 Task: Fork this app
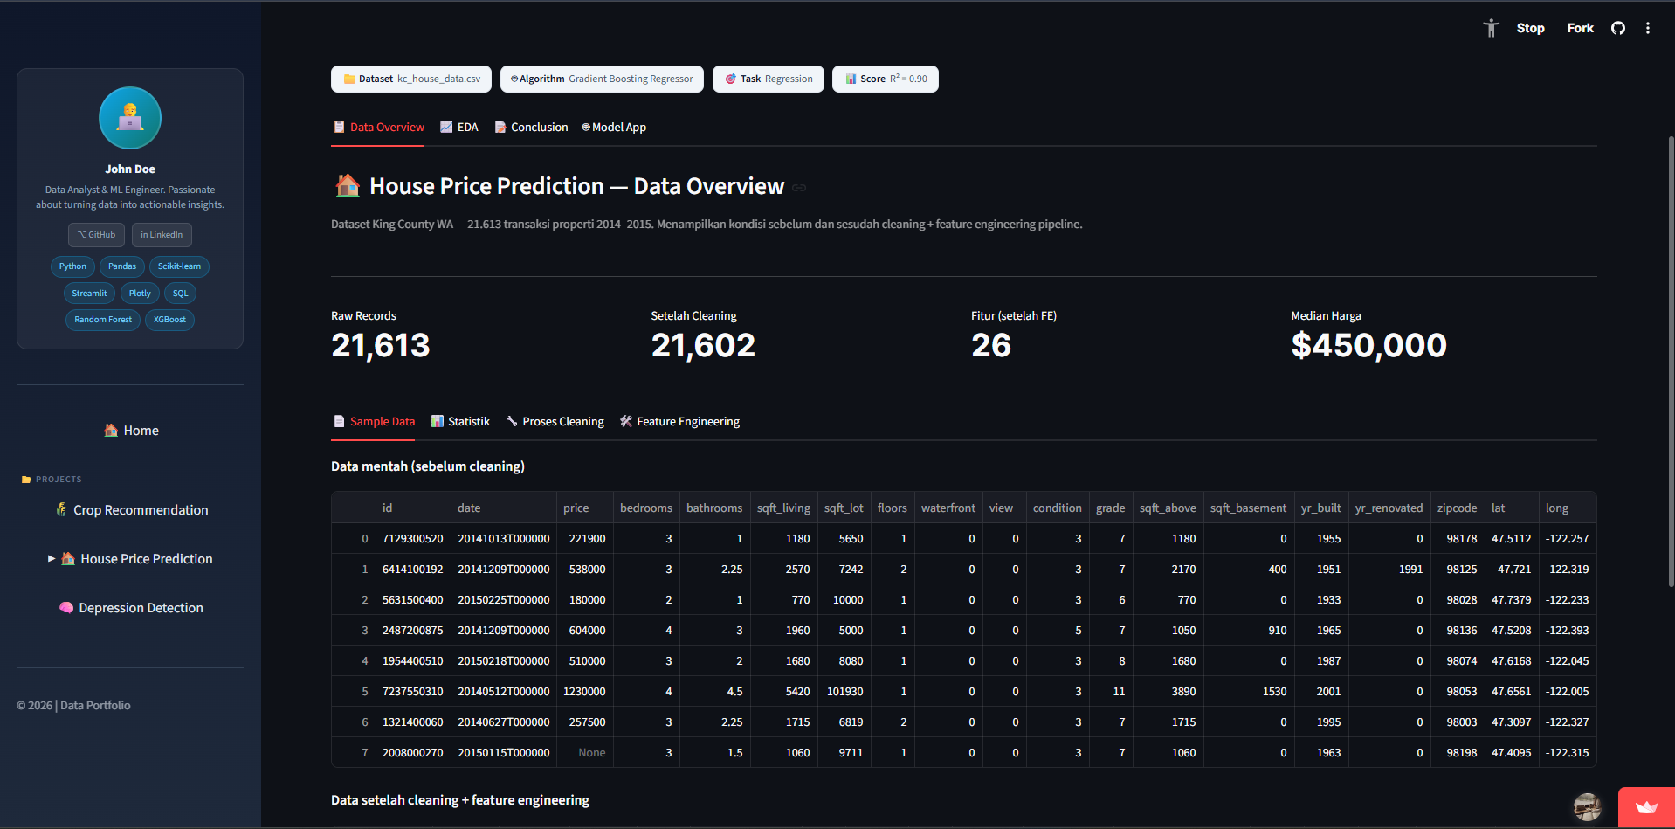coord(1580,28)
